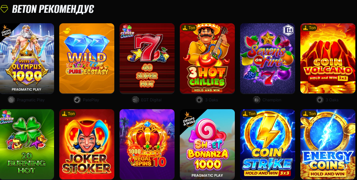Click the Clover Chance badge on 40 Super Hot
The image size is (357, 180).
(x=127, y=32)
